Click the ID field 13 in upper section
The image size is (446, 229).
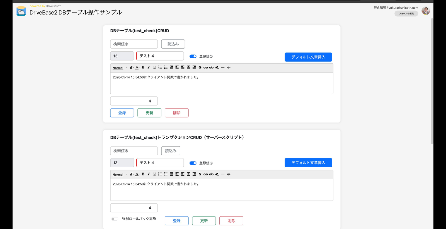coord(122,56)
